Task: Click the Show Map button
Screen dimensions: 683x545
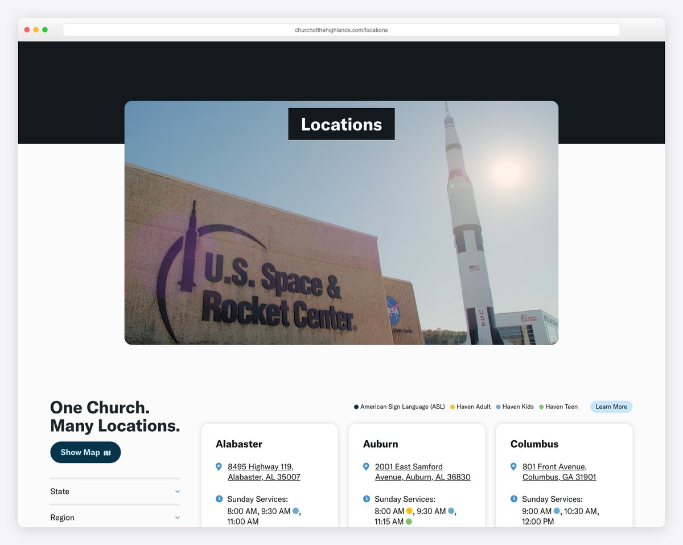Action: (85, 452)
